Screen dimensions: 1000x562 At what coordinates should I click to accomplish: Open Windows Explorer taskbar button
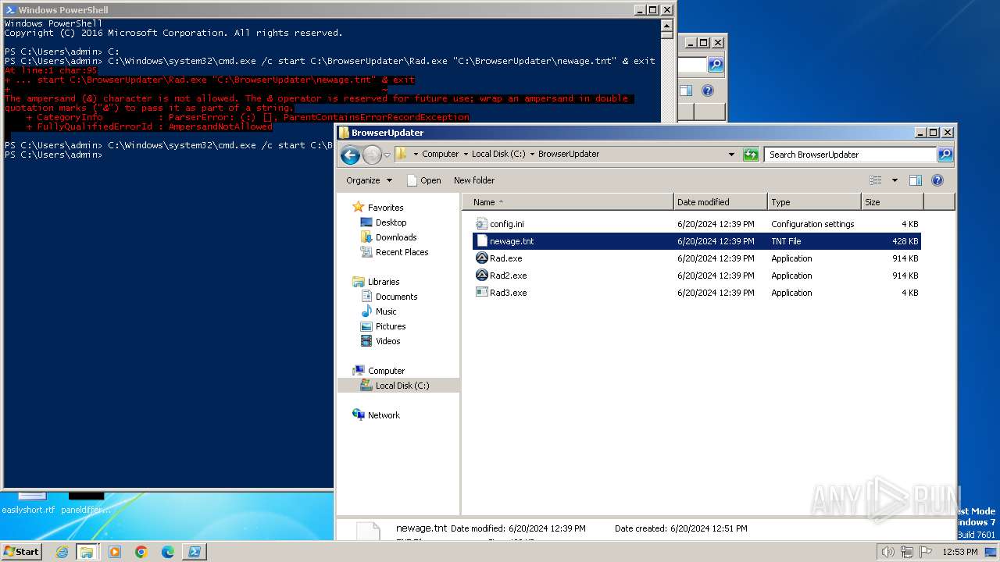pos(87,552)
